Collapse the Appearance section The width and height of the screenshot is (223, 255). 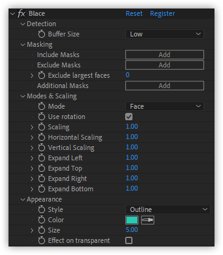[x=22, y=200]
